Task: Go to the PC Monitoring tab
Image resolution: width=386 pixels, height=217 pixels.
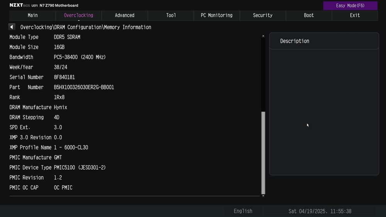Action: click(x=217, y=15)
